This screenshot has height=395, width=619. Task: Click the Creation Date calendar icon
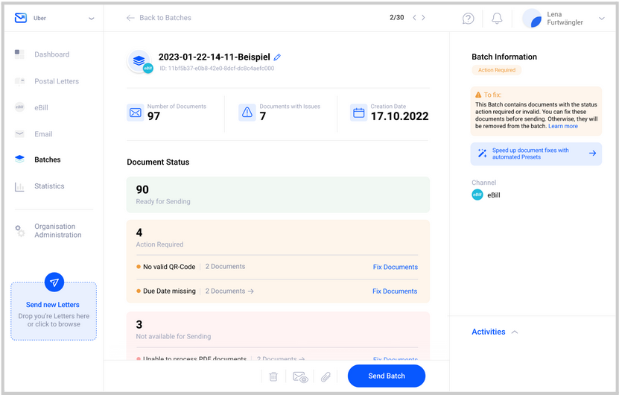click(358, 113)
